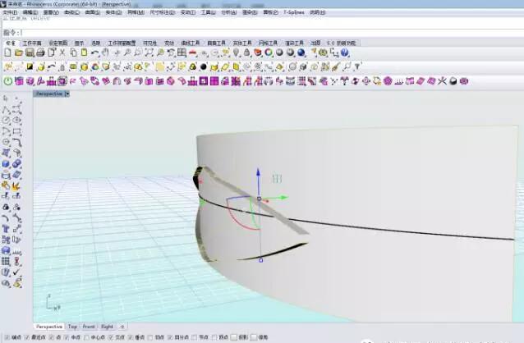Image resolution: width=524 pixels, height=343 pixels.
Task: Select the Rectangle tool in left toolbar
Action: 16,131
